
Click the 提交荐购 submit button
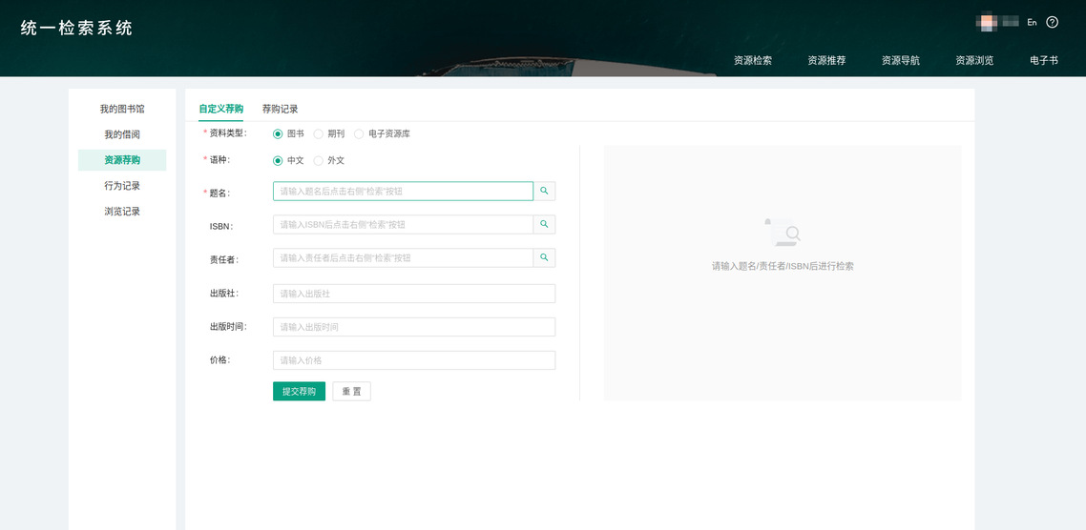click(x=299, y=392)
